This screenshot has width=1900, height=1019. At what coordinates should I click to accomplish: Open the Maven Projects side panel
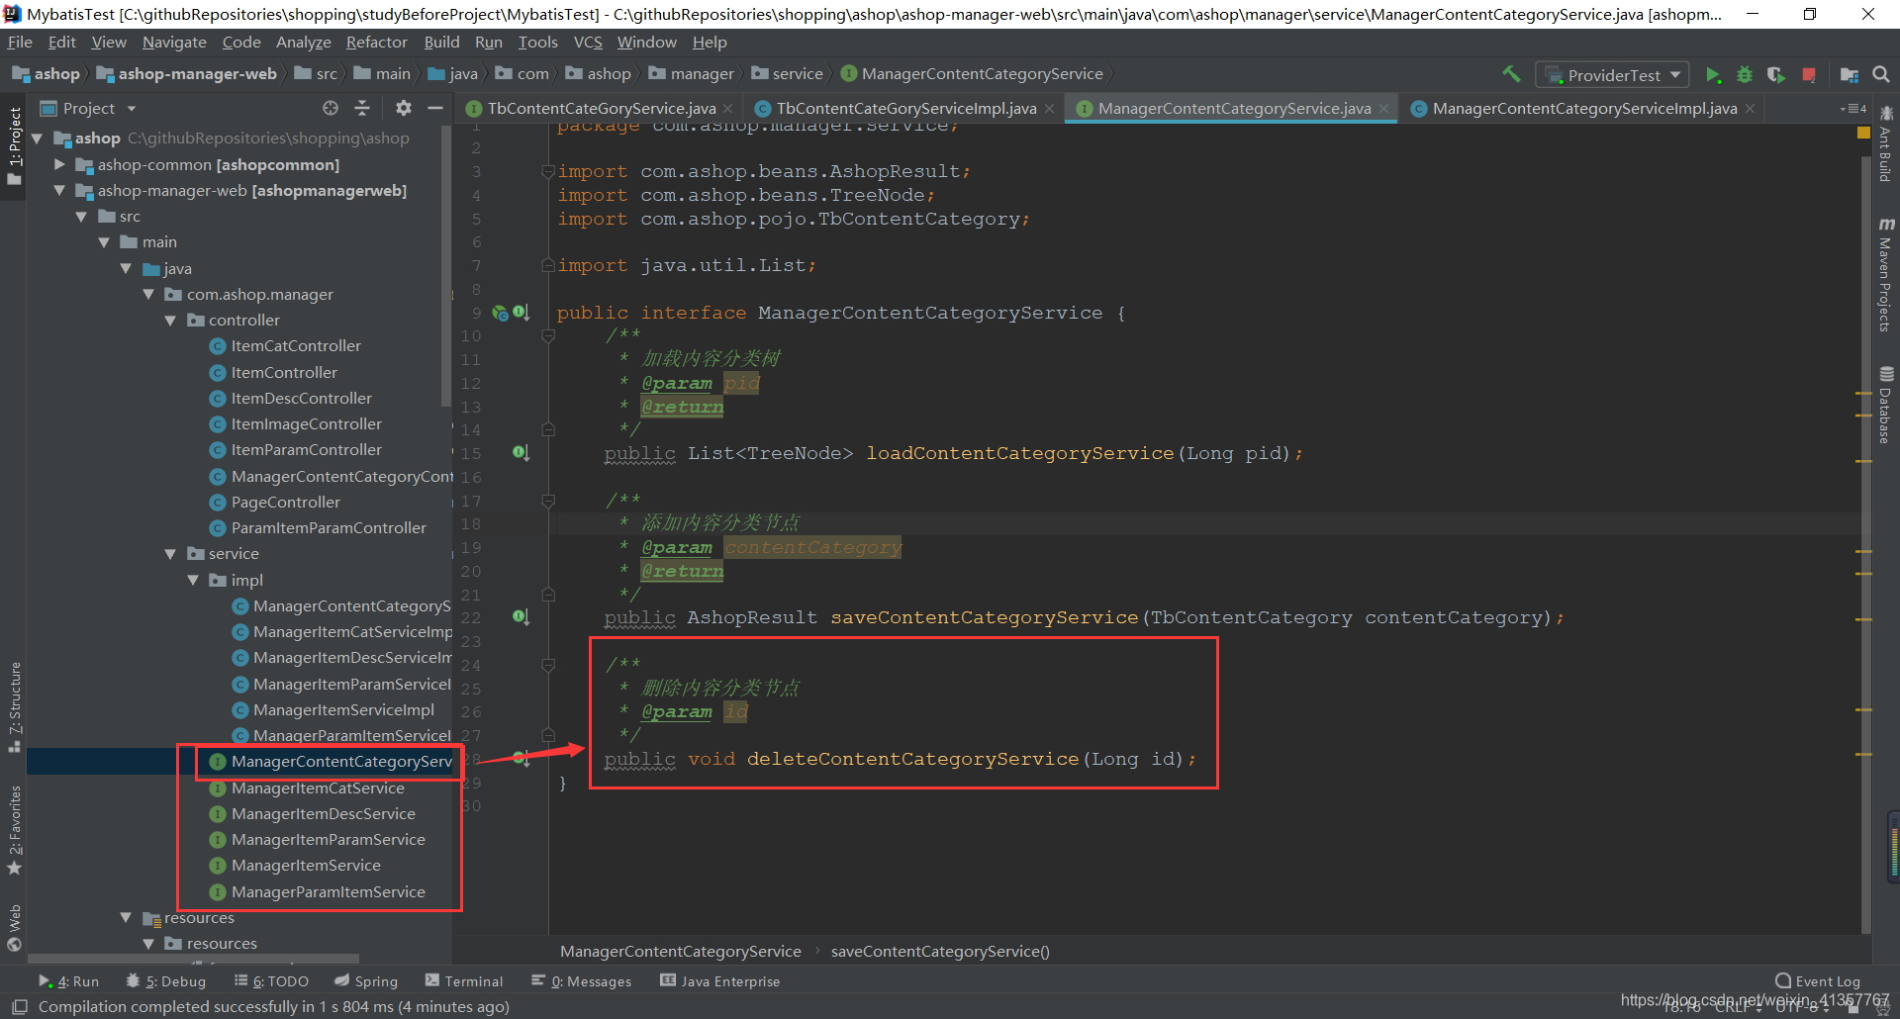(1886, 274)
